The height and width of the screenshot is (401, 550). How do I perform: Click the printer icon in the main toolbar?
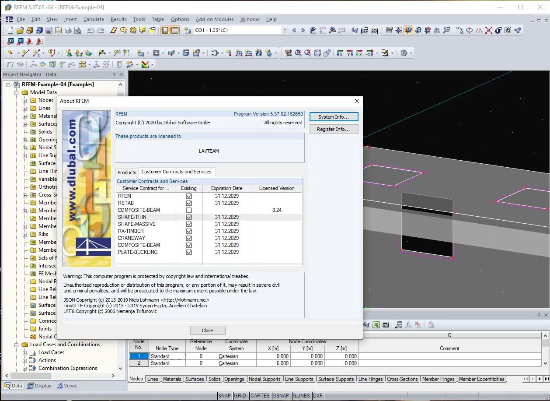click(68, 30)
